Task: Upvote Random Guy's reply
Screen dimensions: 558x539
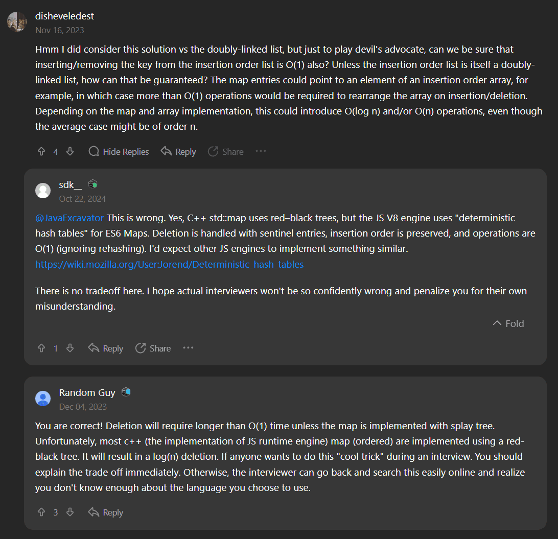Action: click(41, 512)
